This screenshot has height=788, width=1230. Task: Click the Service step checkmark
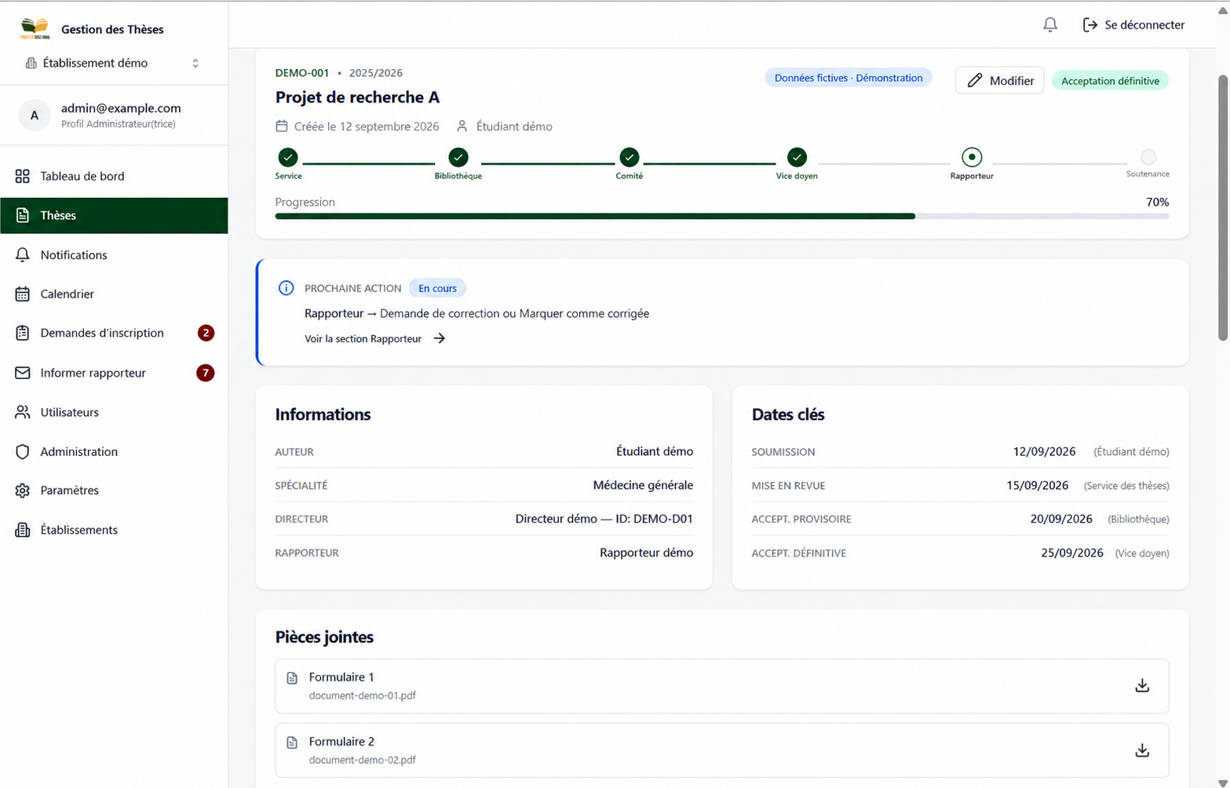pyautogui.click(x=288, y=158)
